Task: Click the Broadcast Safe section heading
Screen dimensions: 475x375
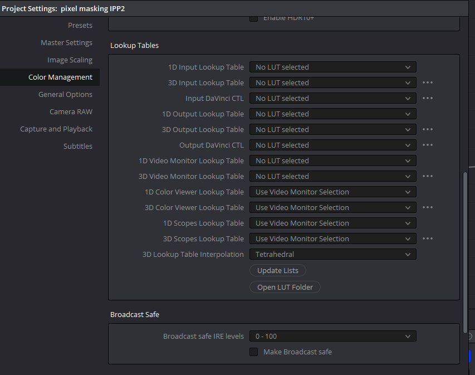Action: (135, 315)
